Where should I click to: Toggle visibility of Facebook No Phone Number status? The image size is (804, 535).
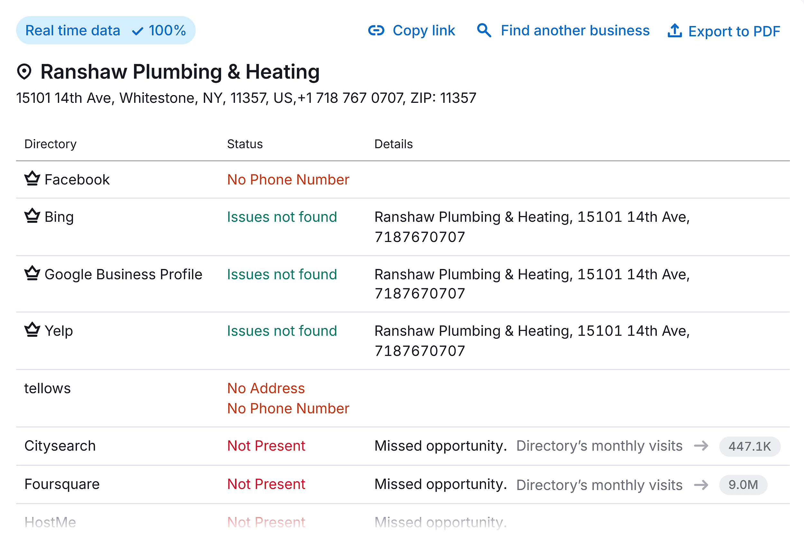(x=288, y=179)
